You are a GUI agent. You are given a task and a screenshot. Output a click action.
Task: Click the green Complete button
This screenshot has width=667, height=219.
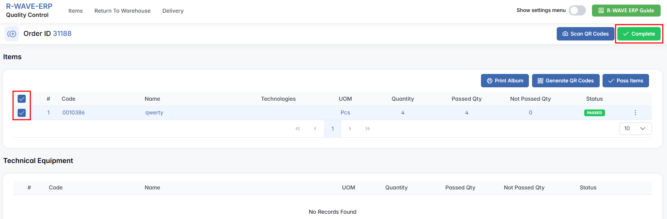coord(638,34)
